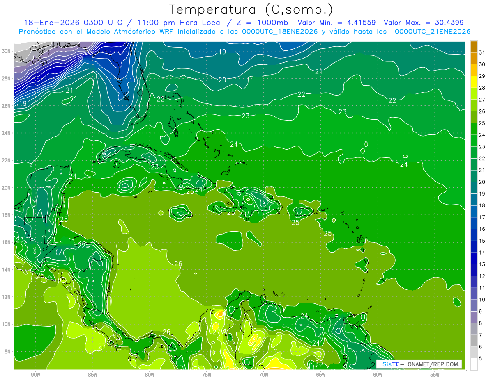
Task: Pick the purple swatch between 9 and 10
Action: click(x=474, y=305)
